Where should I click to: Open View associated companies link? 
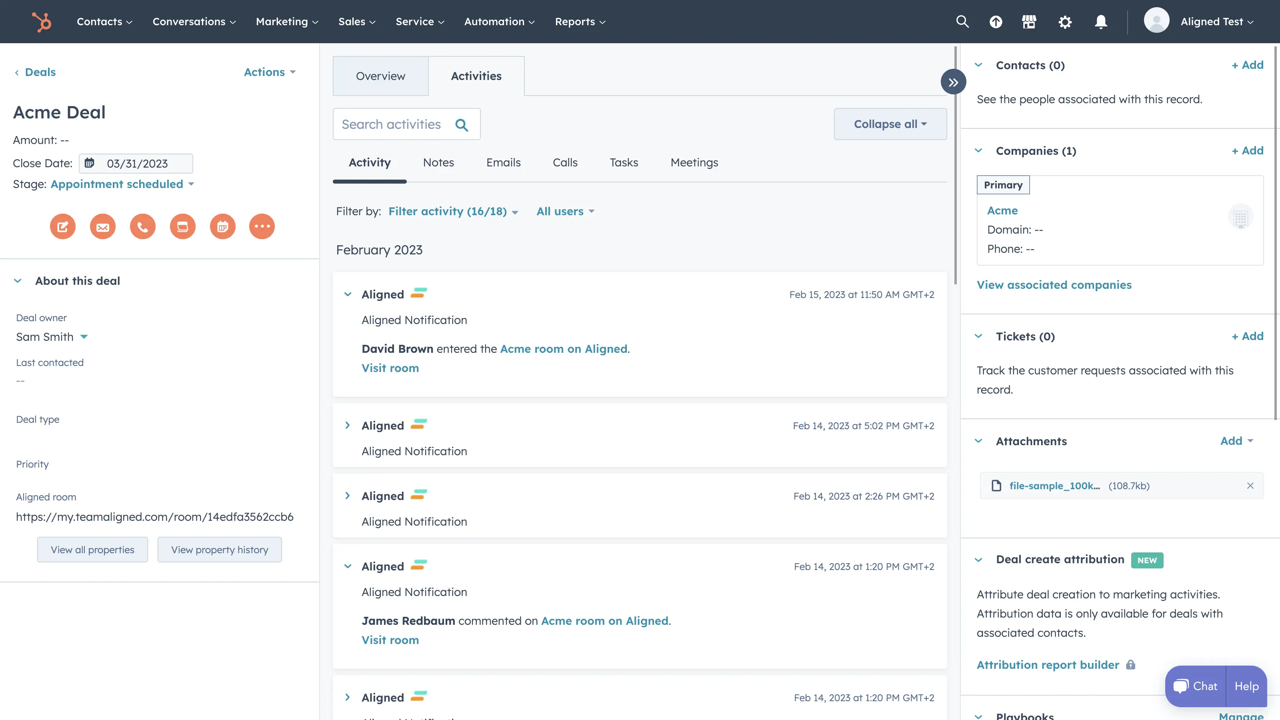[1054, 285]
